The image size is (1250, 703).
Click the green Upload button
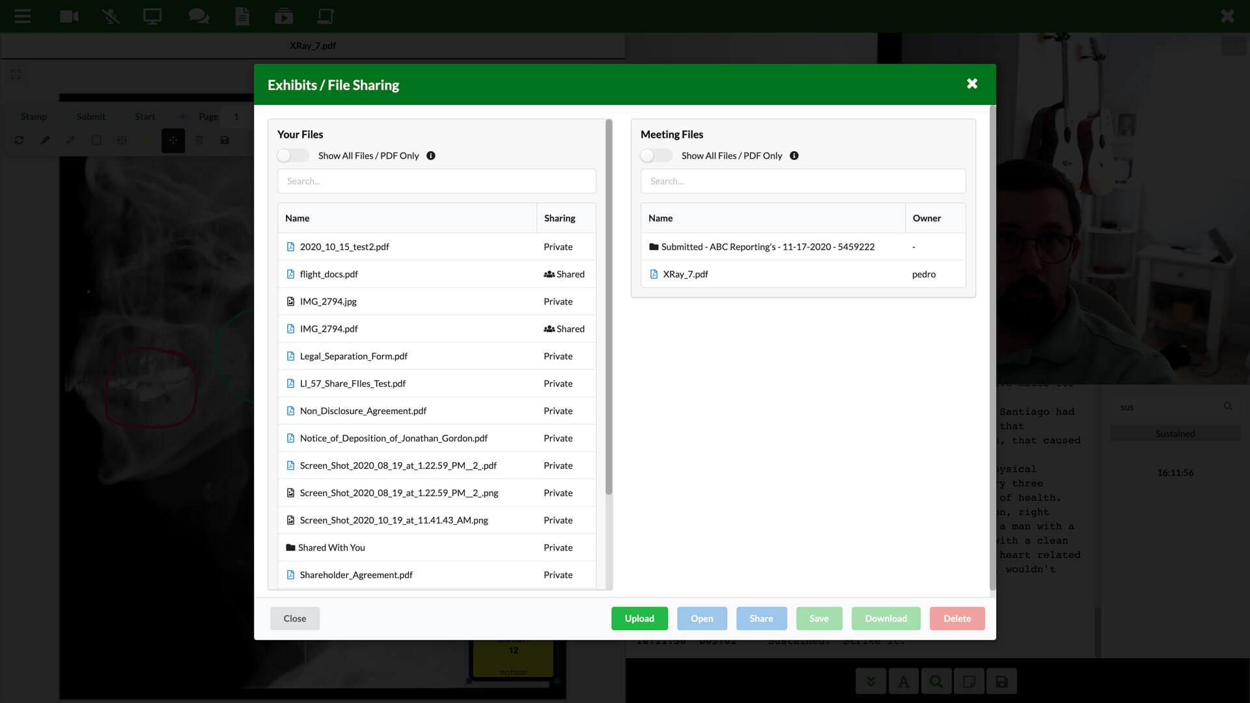639,618
